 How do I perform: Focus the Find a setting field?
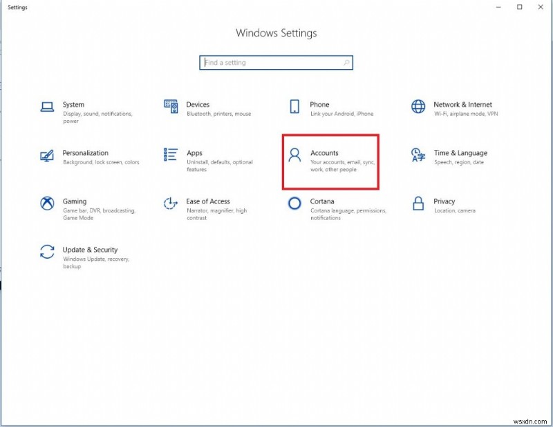coord(276,63)
